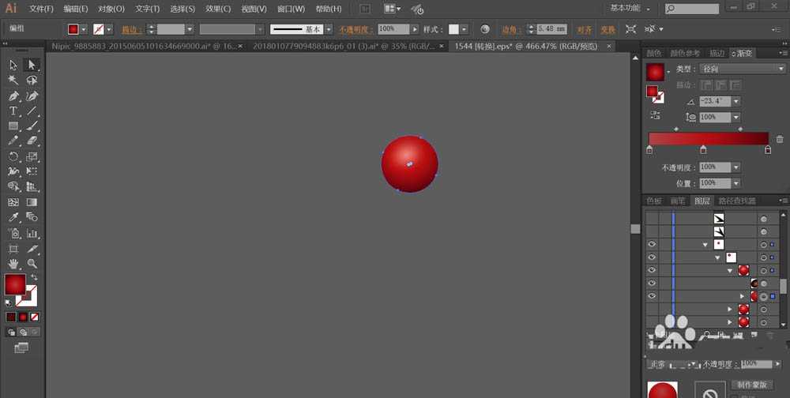
Task: Select the Scale tool
Action: tap(32, 156)
